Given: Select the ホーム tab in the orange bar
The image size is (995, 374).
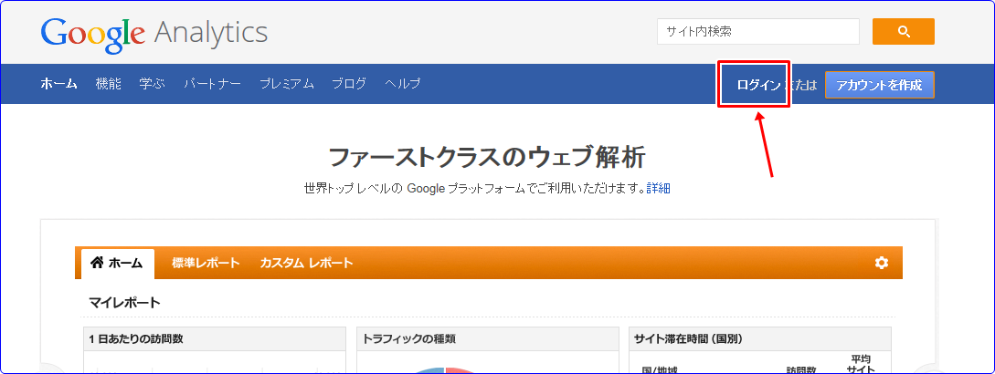Looking at the screenshot, I should [117, 263].
